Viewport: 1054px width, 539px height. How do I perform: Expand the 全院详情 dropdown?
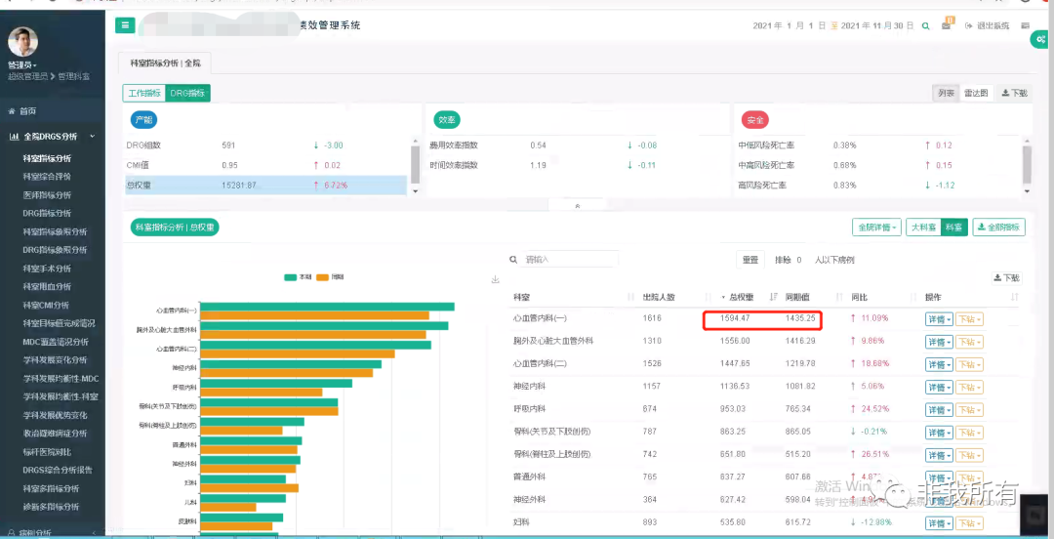pyautogui.click(x=875, y=228)
